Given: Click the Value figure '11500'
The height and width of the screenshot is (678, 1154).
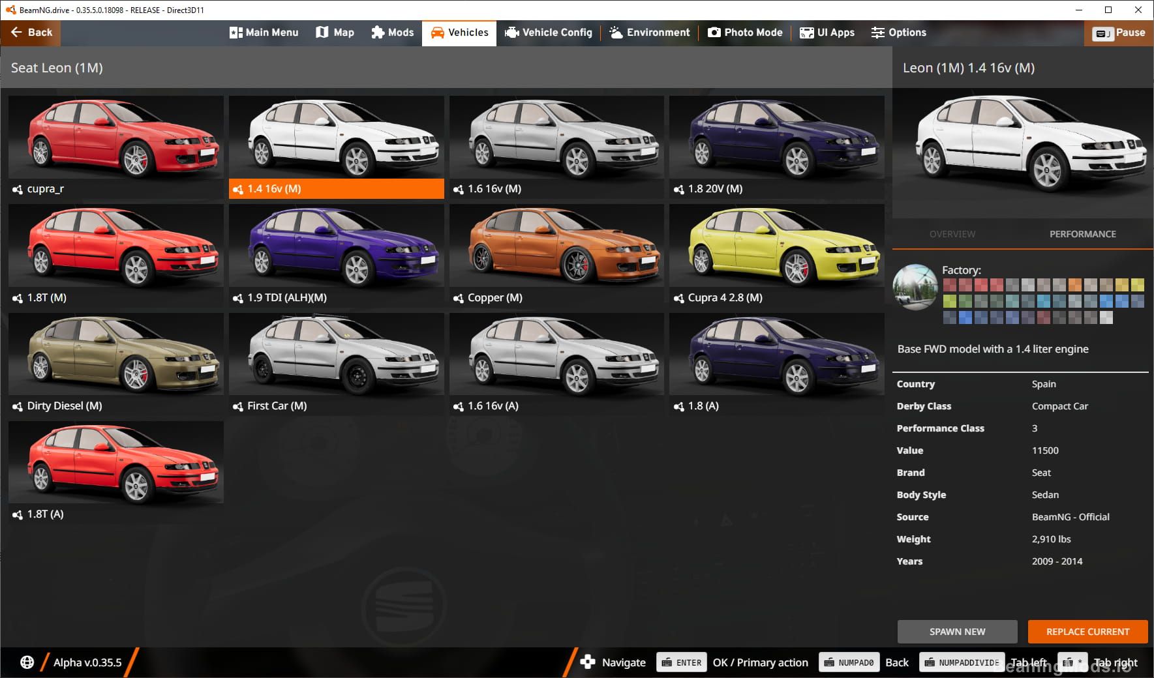Looking at the screenshot, I should (1045, 450).
